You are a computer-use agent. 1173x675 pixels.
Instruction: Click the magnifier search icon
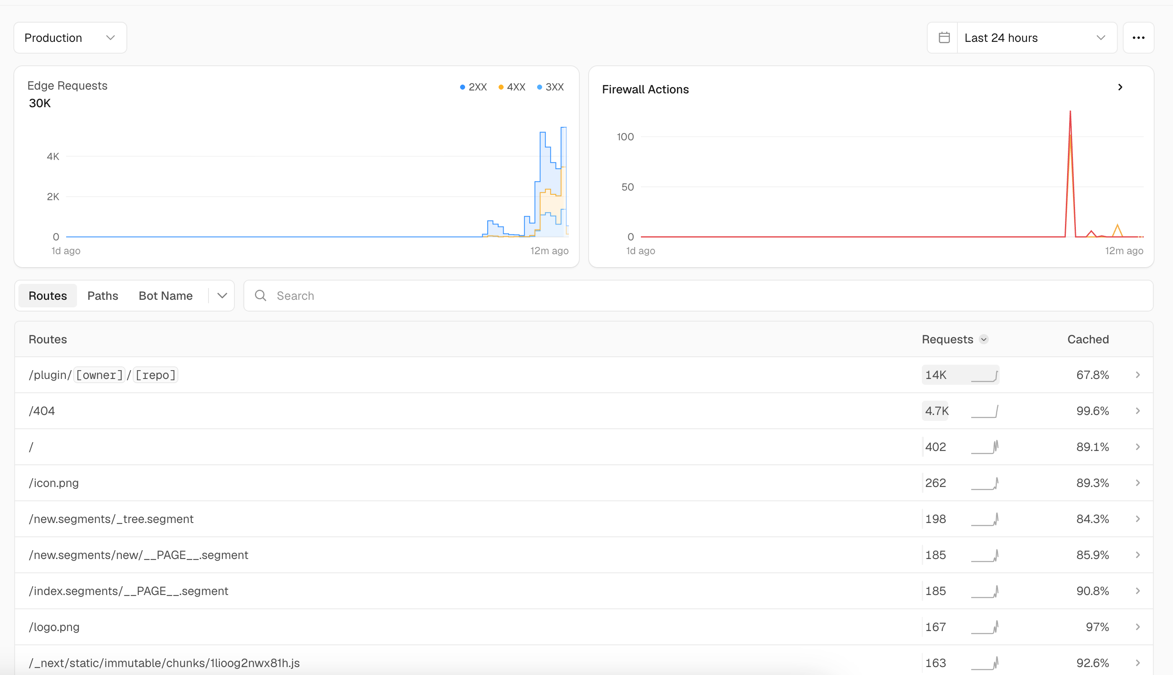click(x=260, y=296)
